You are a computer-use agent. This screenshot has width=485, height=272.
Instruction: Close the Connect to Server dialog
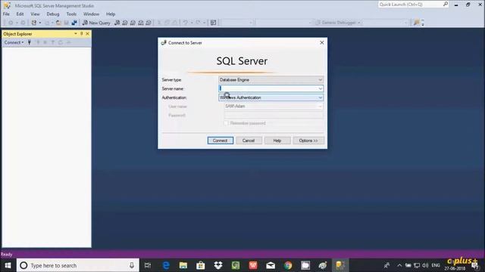[x=321, y=42]
